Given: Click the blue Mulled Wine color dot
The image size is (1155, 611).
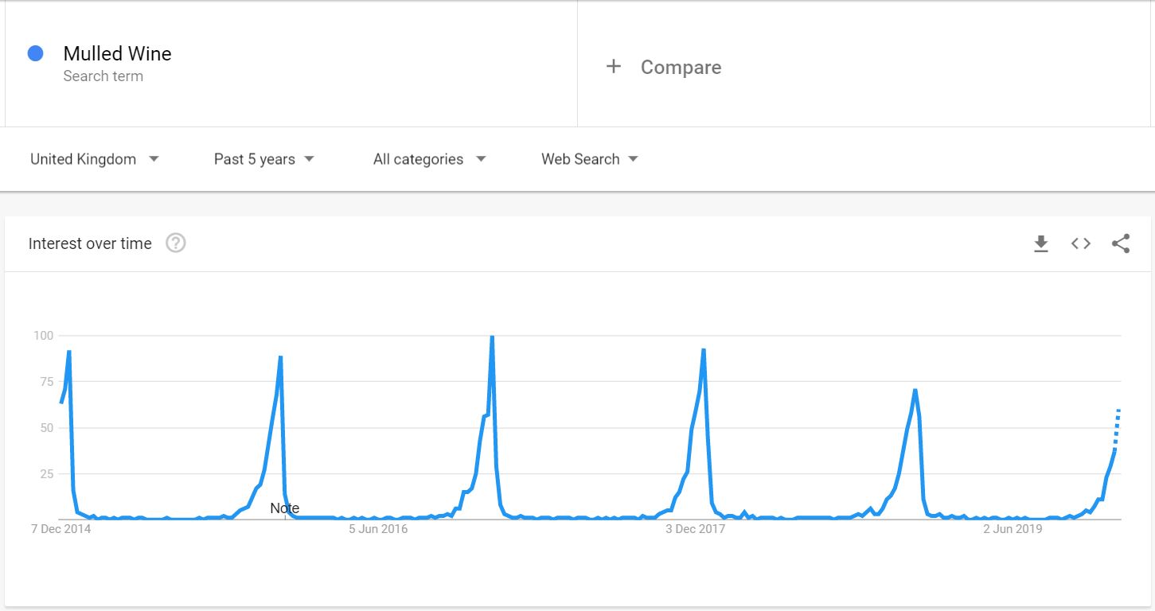Looking at the screenshot, I should coord(35,53).
